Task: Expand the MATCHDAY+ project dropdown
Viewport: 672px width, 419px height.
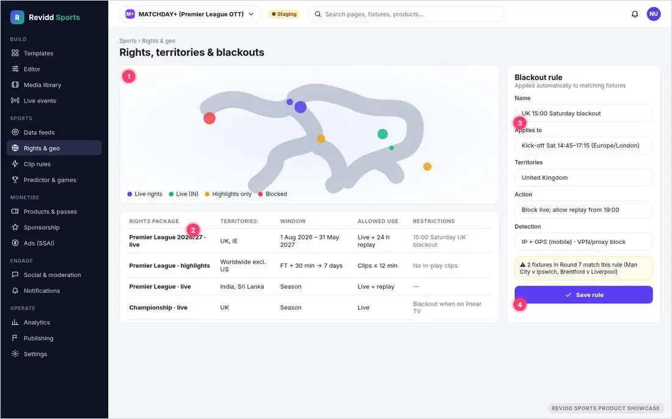Action: pyautogui.click(x=189, y=14)
